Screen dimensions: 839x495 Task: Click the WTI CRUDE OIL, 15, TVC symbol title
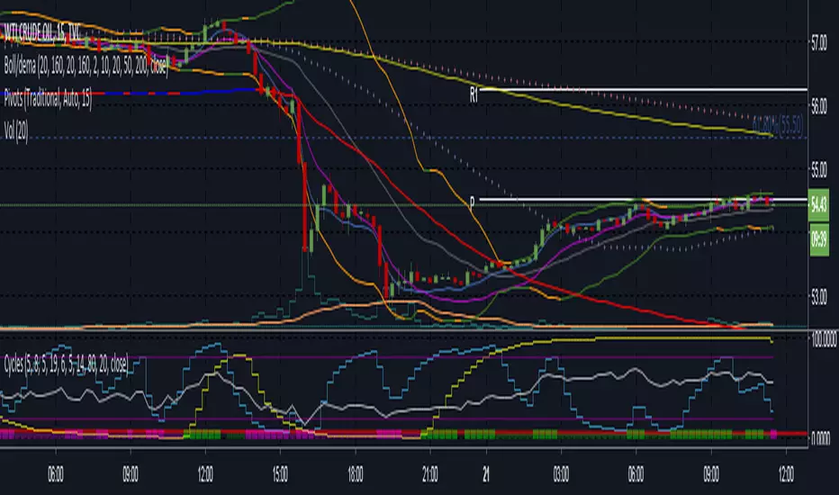click(x=41, y=33)
